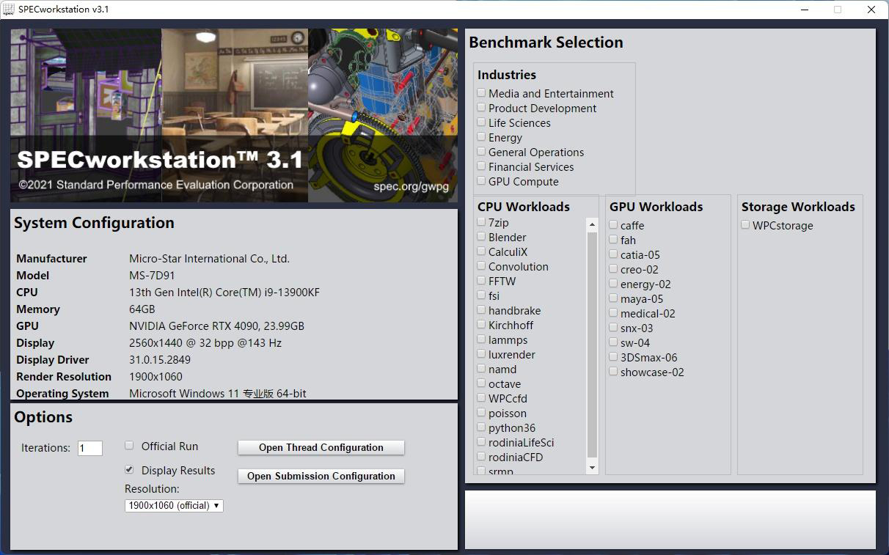The width and height of the screenshot is (889, 555).
Task: Enable the Blender CPU workload checkbox
Action: click(x=481, y=236)
